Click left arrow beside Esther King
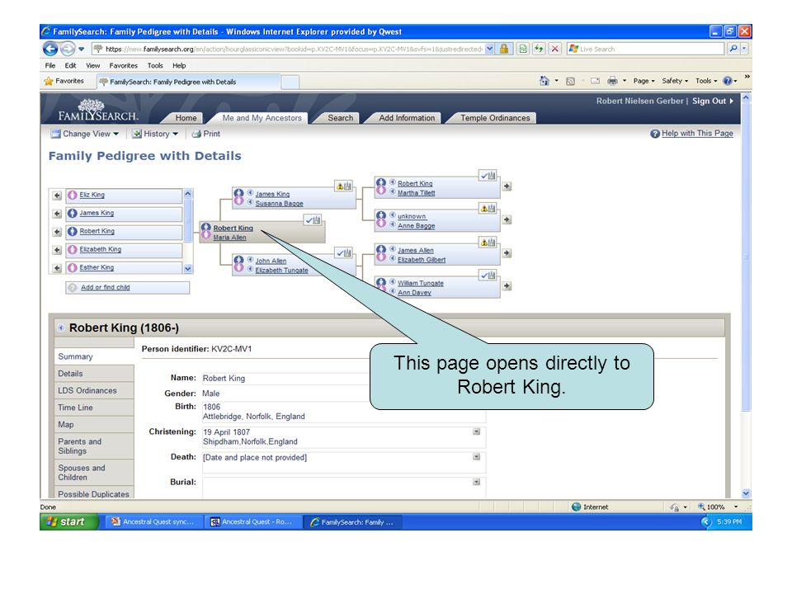Viewport: 792px width, 594px height. [57, 268]
